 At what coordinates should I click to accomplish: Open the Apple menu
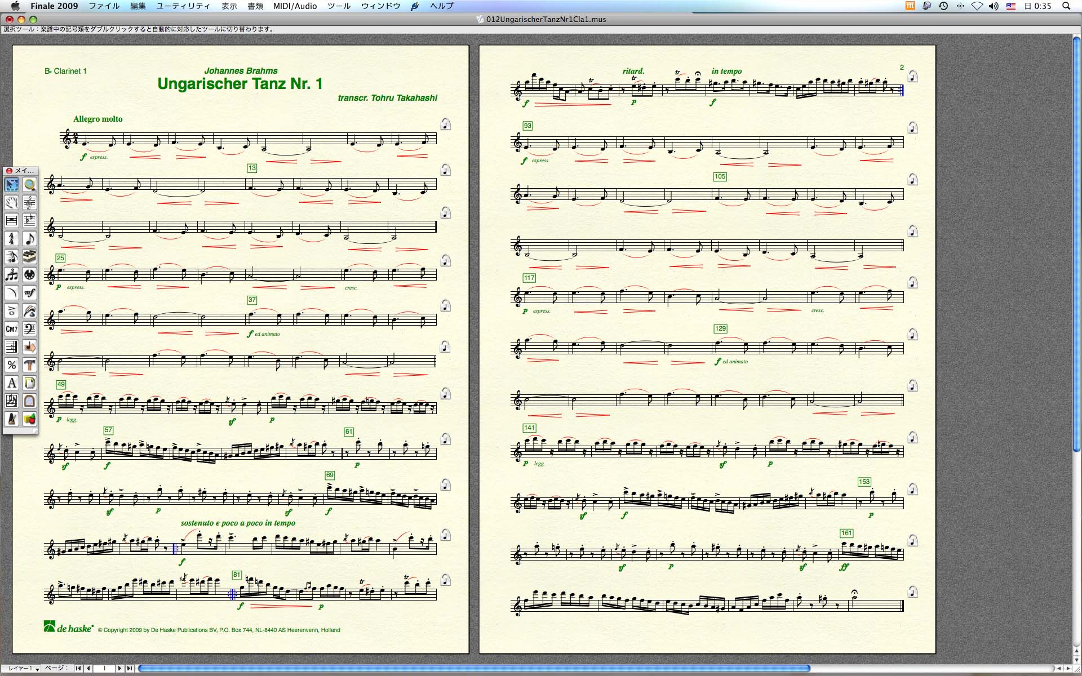point(15,6)
